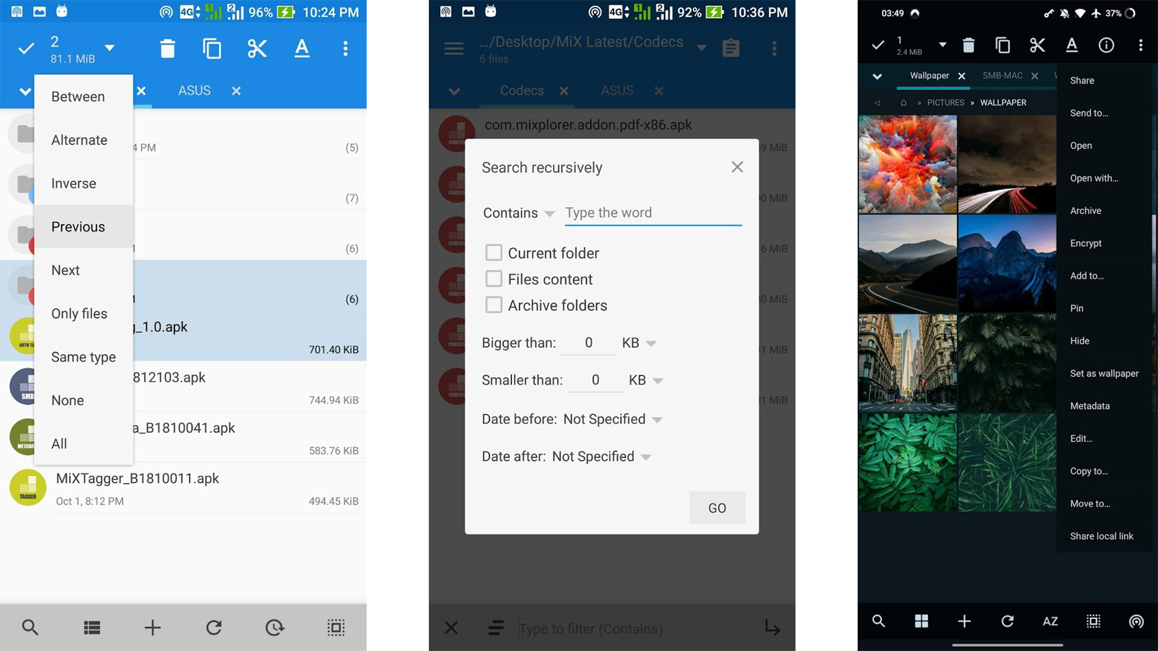Open the Contains match type dropdown
This screenshot has height=651, width=1158.
click(518, 213)
